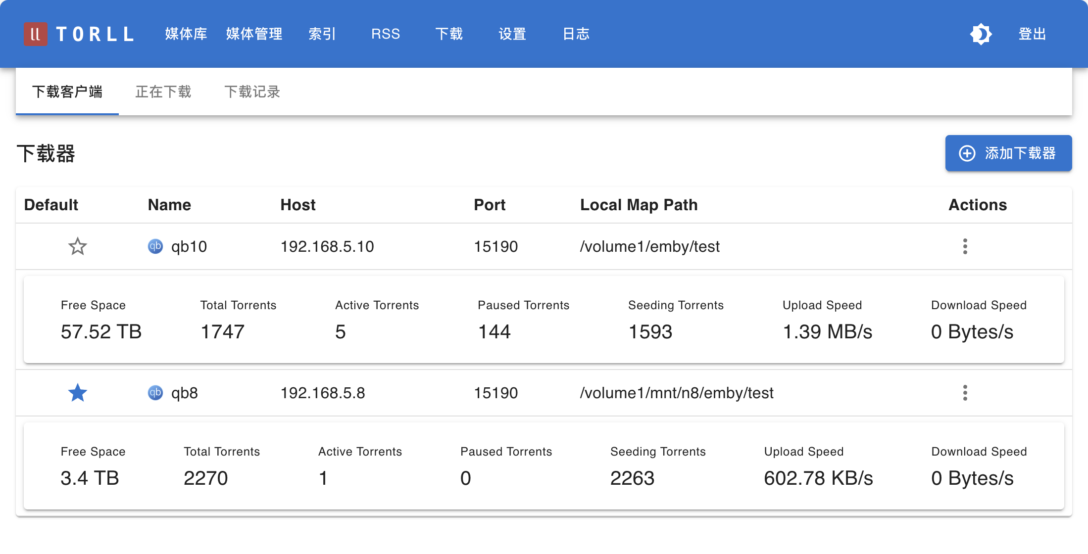The image size is (1088, 554).
Task: Set qb10 as default via star
Action: 77,246
